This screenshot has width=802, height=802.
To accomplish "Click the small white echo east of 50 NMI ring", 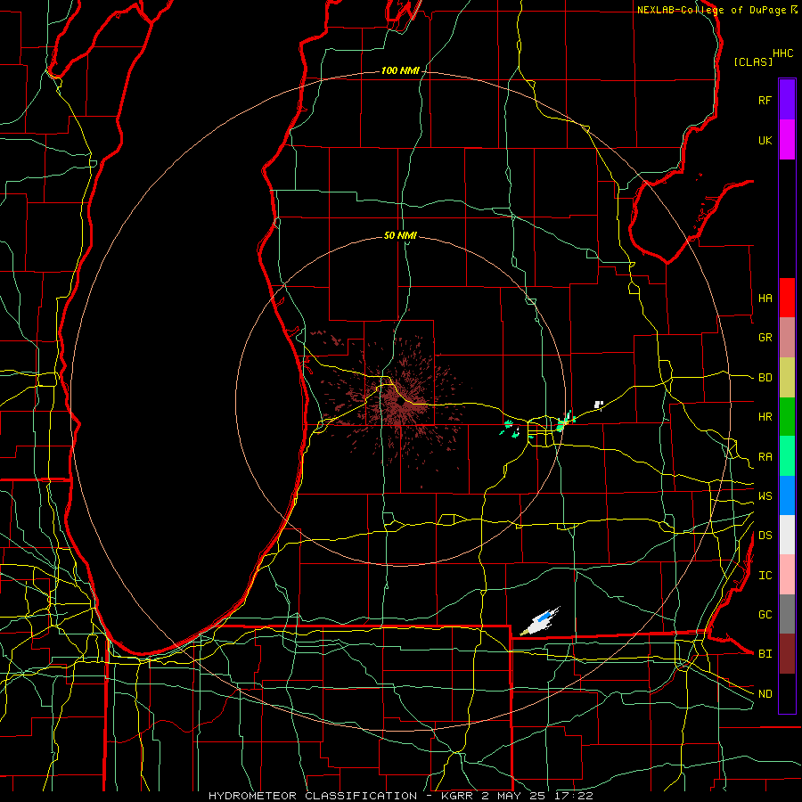I will click(599, 405).
